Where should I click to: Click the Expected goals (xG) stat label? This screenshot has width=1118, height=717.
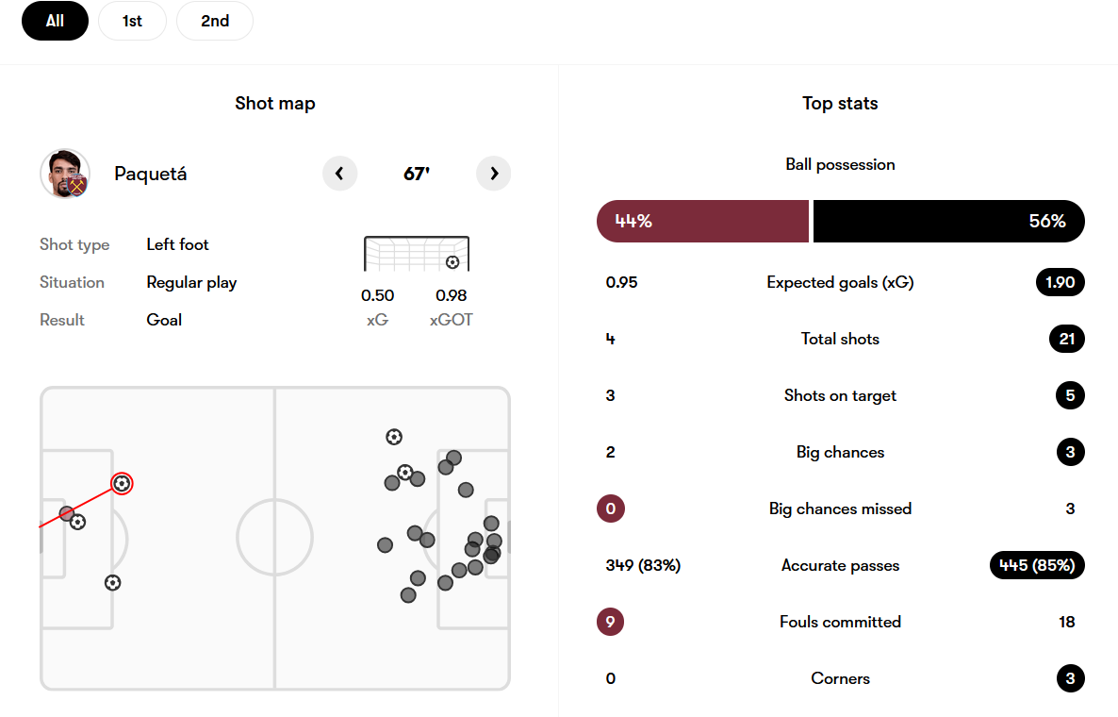(840, 282)
